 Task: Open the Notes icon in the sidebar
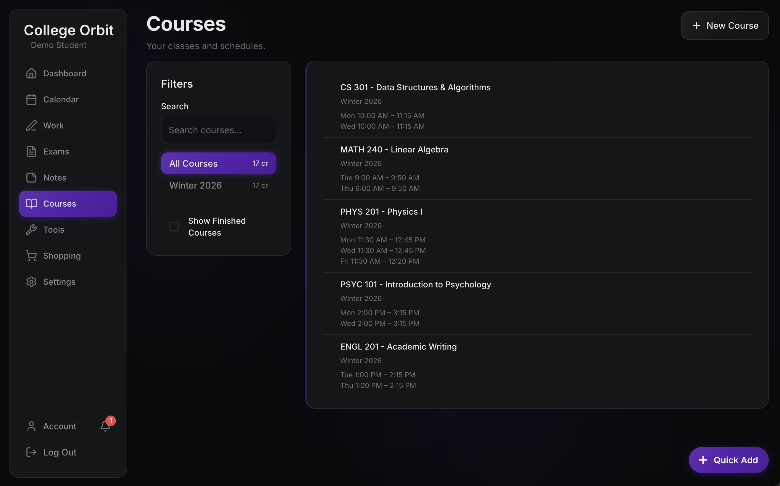click(x=31, y=177)
